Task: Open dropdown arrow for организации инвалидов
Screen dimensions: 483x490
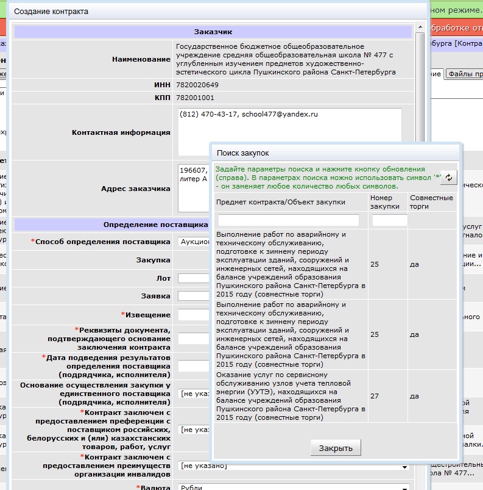Action: [404, 467]
